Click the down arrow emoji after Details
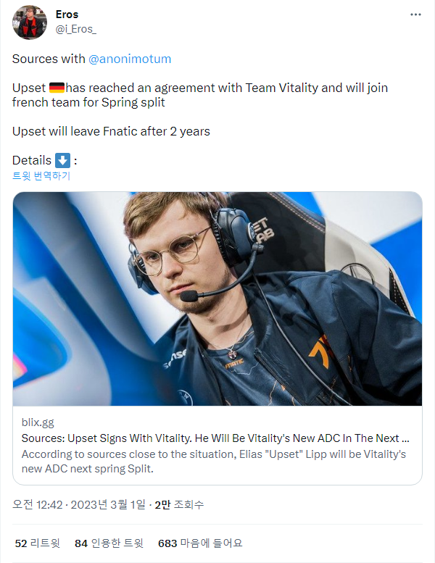 click(x=62, y=160)
